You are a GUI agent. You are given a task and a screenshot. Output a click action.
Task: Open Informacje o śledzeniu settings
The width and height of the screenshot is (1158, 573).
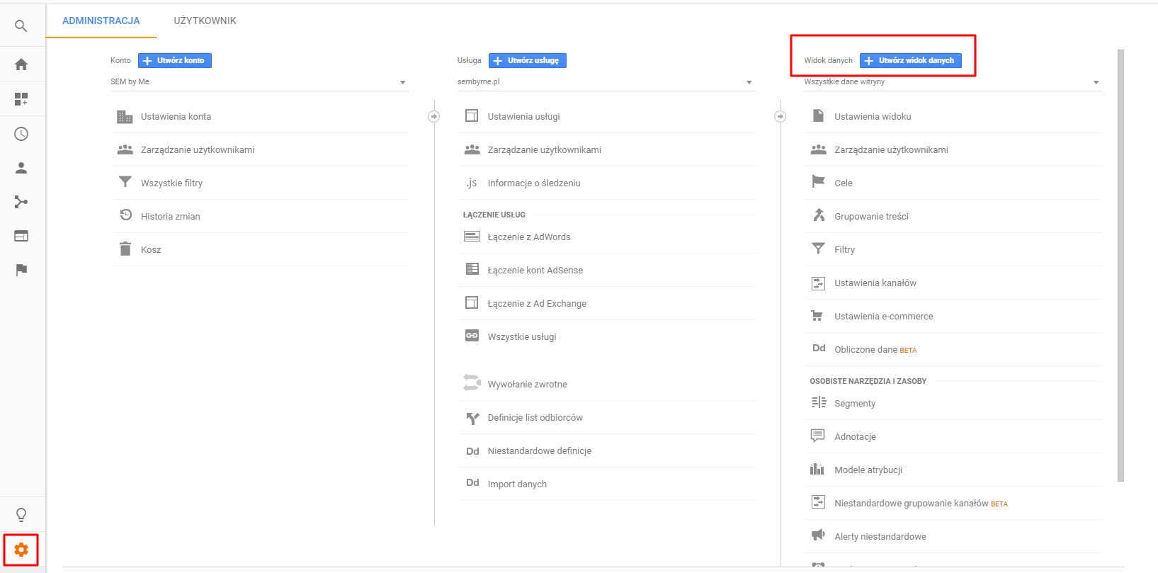(533, 183)
